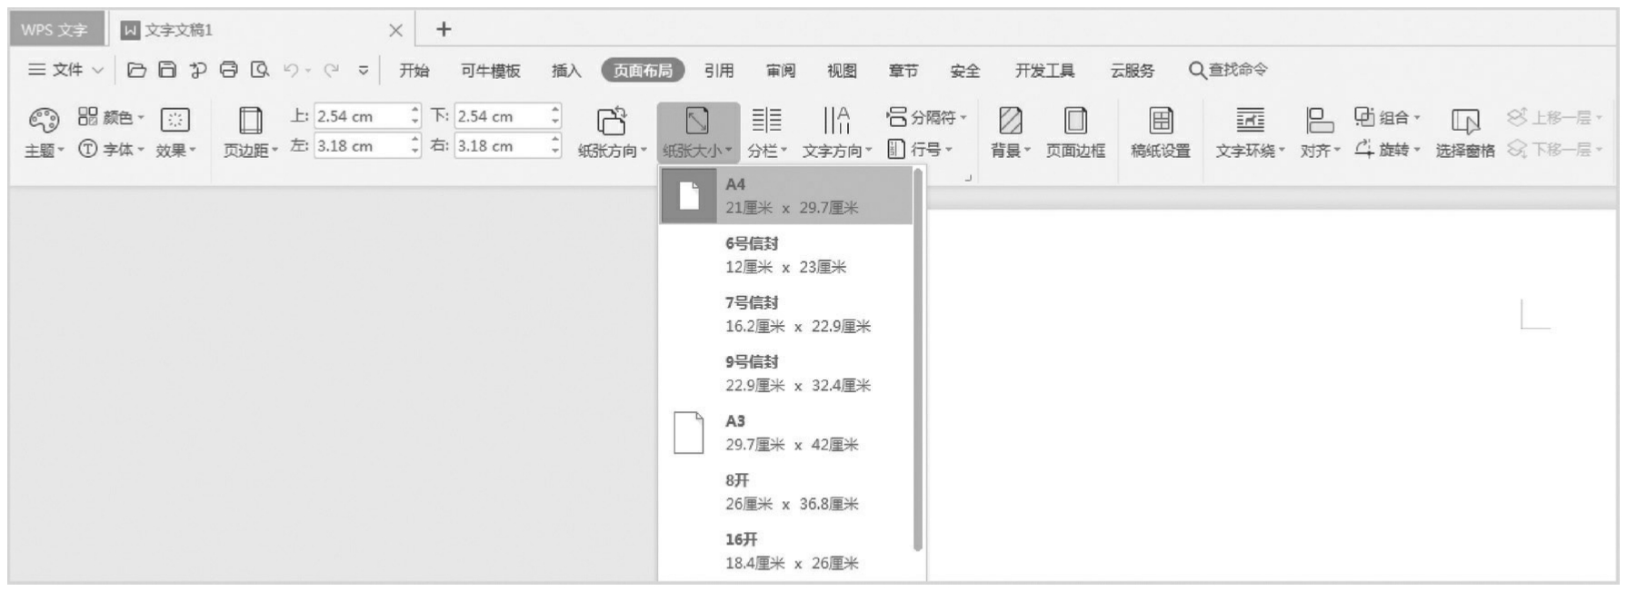This screenshot has width=1627, height=591.
Task: Click the redo icon
Action: 332,70
